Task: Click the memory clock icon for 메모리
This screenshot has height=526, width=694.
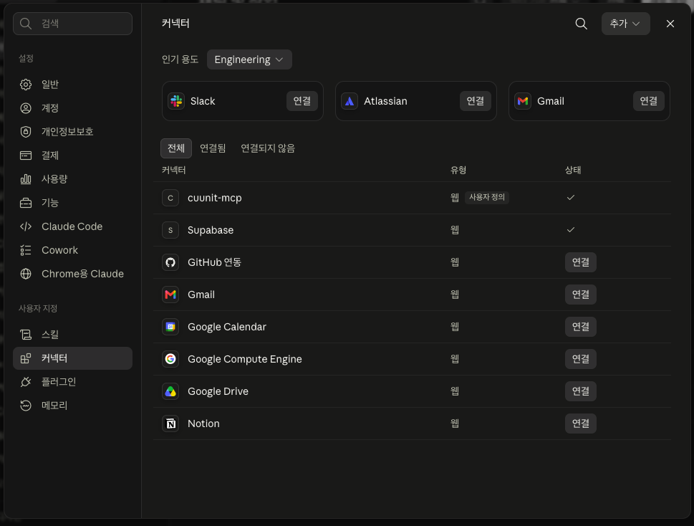Action: 26,406
